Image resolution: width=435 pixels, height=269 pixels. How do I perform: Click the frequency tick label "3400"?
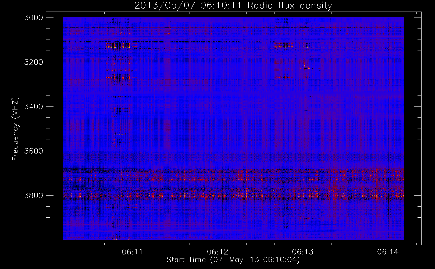click(x=34, y=107)
